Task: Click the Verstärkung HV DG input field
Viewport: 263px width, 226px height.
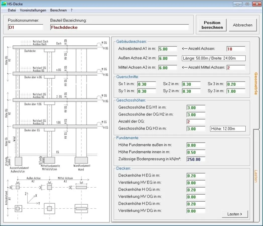Action: (x=195, y=211)
